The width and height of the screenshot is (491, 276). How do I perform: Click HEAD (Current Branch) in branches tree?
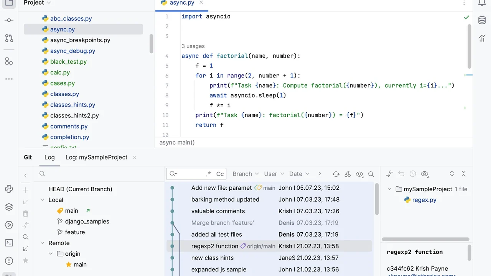click(x=80, y=189)
